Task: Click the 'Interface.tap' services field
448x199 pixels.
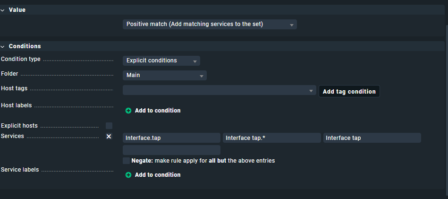Action: pyautogui.click(x=171, y=138)
